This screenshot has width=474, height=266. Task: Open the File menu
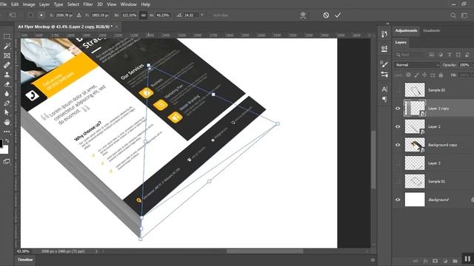coord(3,4)
